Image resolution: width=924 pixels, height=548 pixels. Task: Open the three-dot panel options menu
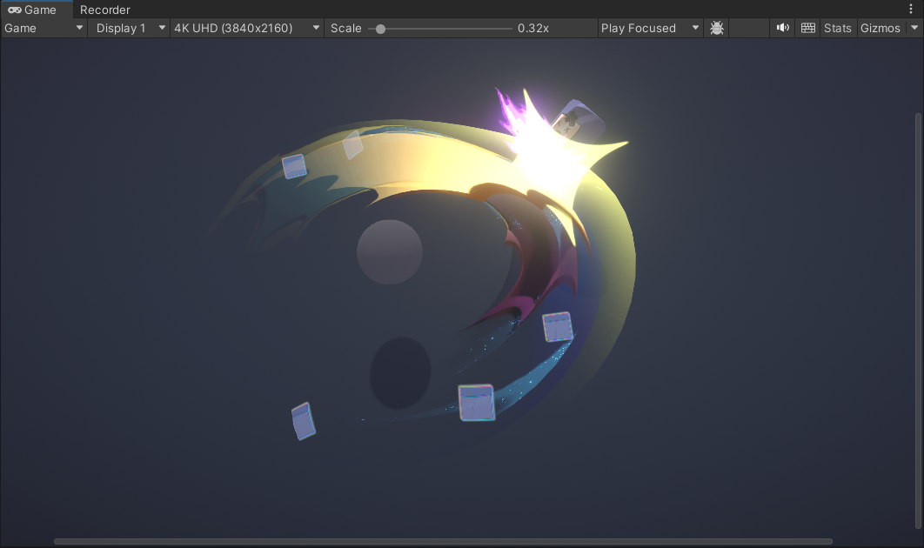point(911,9)
